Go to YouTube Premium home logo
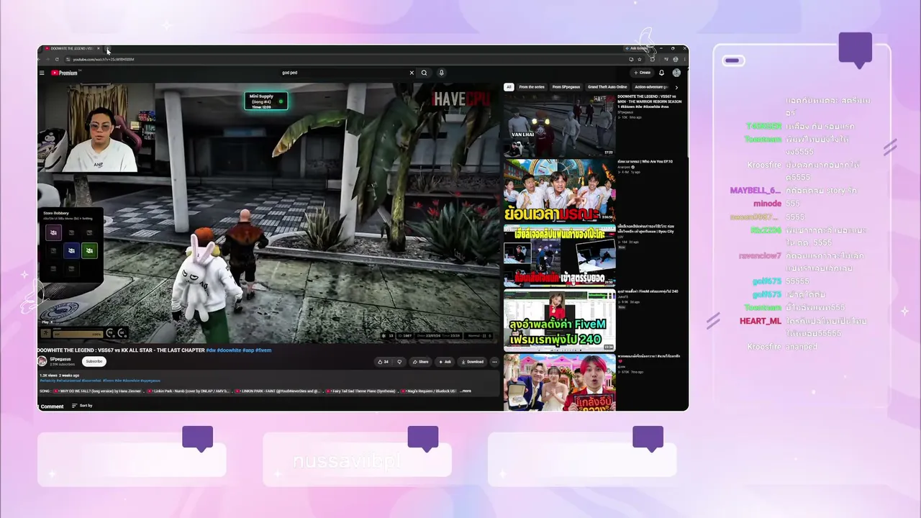The height and width of the screenshot is (518, 921). click(x=64, y=73)
